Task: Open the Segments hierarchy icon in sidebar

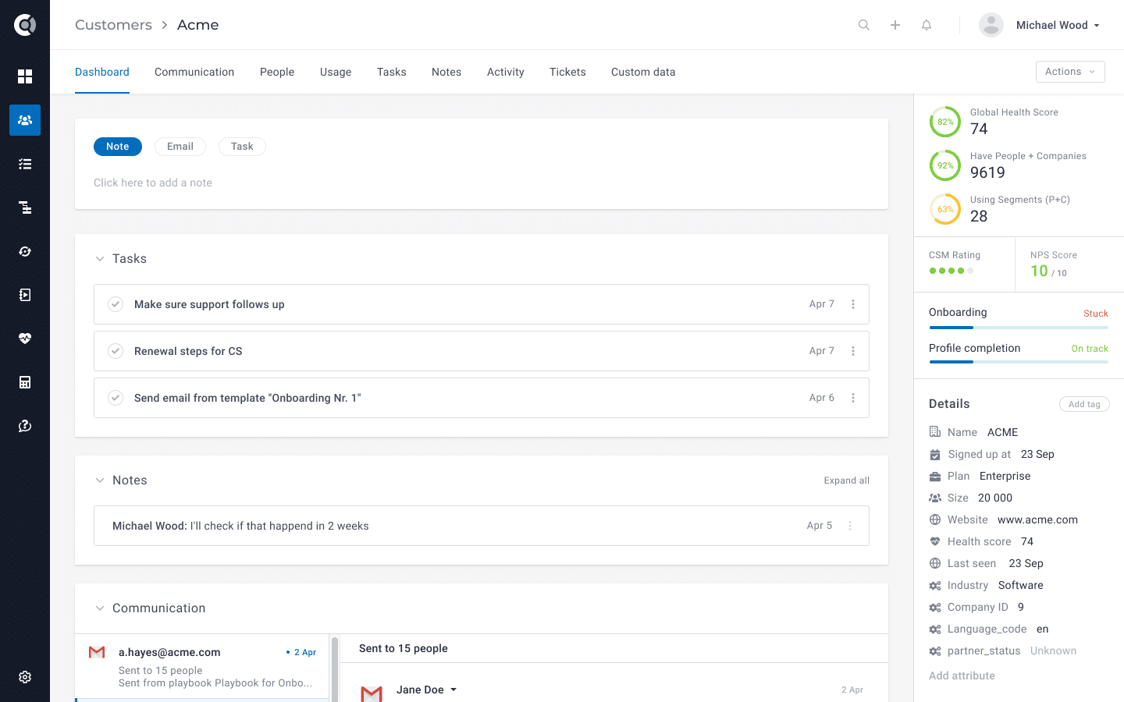Action: [25, 207]
